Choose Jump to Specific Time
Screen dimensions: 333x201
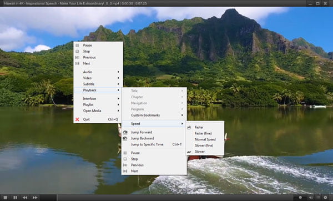click(x=154, y=144)
